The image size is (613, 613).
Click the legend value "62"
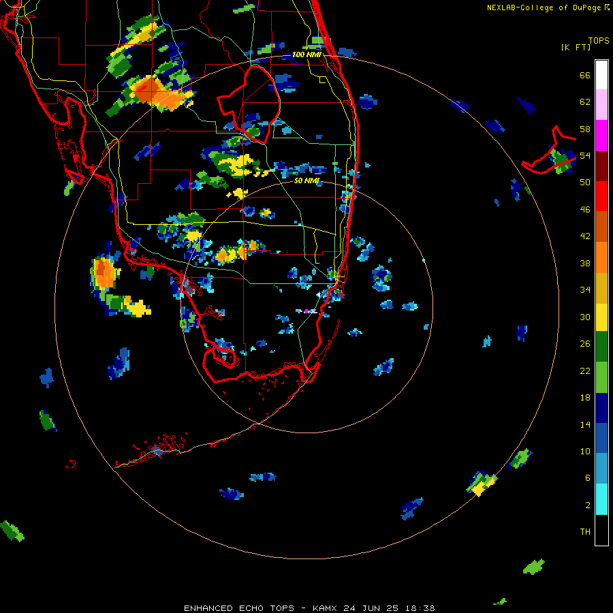[585, 102]
